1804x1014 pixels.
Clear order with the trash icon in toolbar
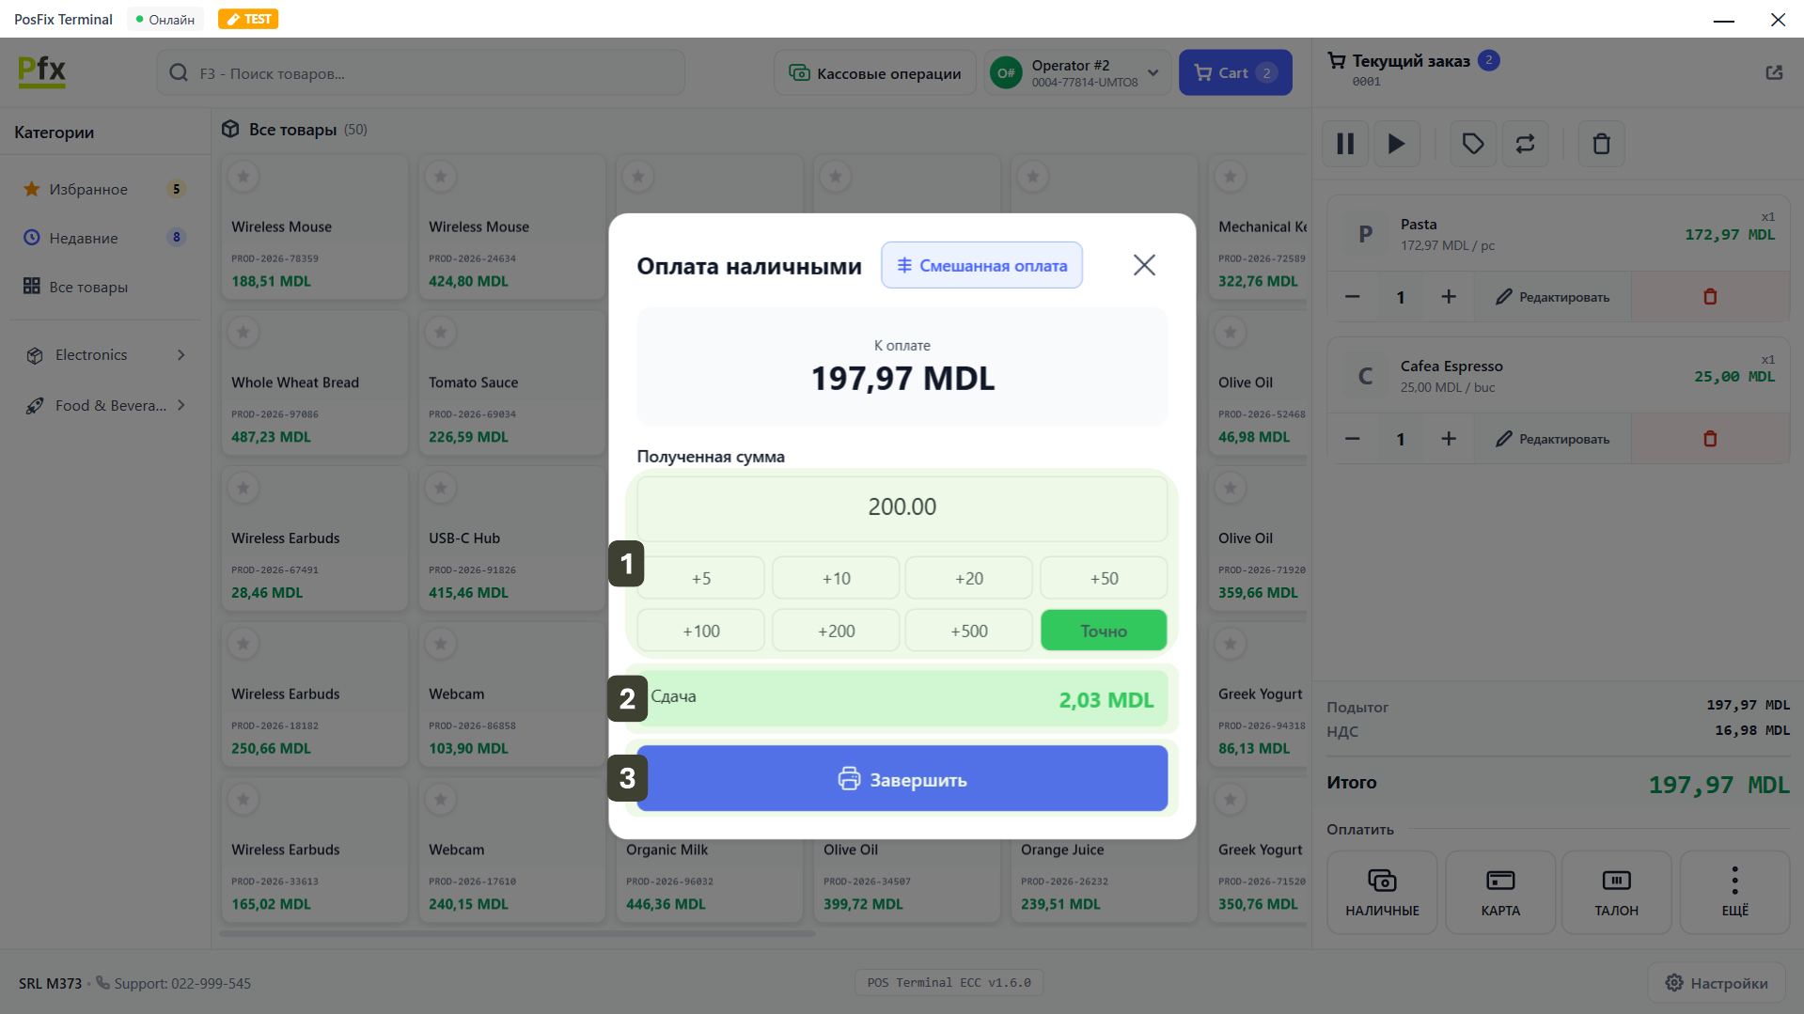[x=1601, y=144]
